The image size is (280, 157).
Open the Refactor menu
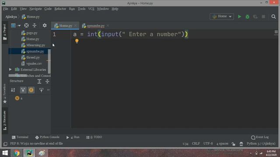click(60, 9)
